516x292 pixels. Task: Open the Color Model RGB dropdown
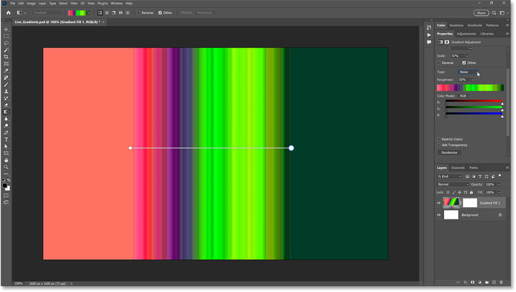point(464,96)
